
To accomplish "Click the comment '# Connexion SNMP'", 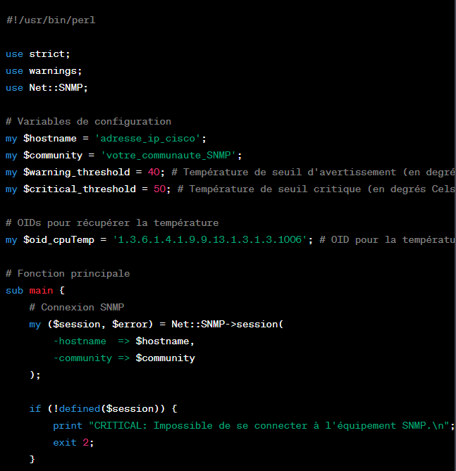I will point(77,307).
